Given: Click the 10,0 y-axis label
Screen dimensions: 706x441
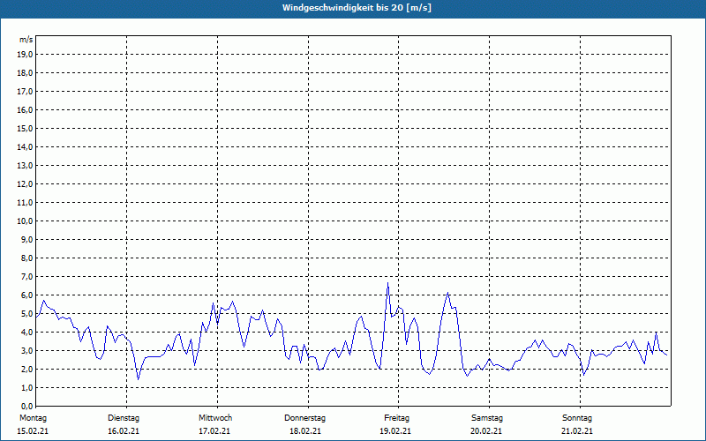Looking at the screenshot, I should pyautogui.click(x=25, y=221).
